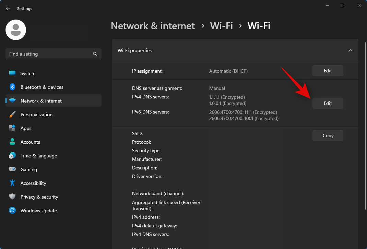Select Network & internet in sidebar

point(41,101)
